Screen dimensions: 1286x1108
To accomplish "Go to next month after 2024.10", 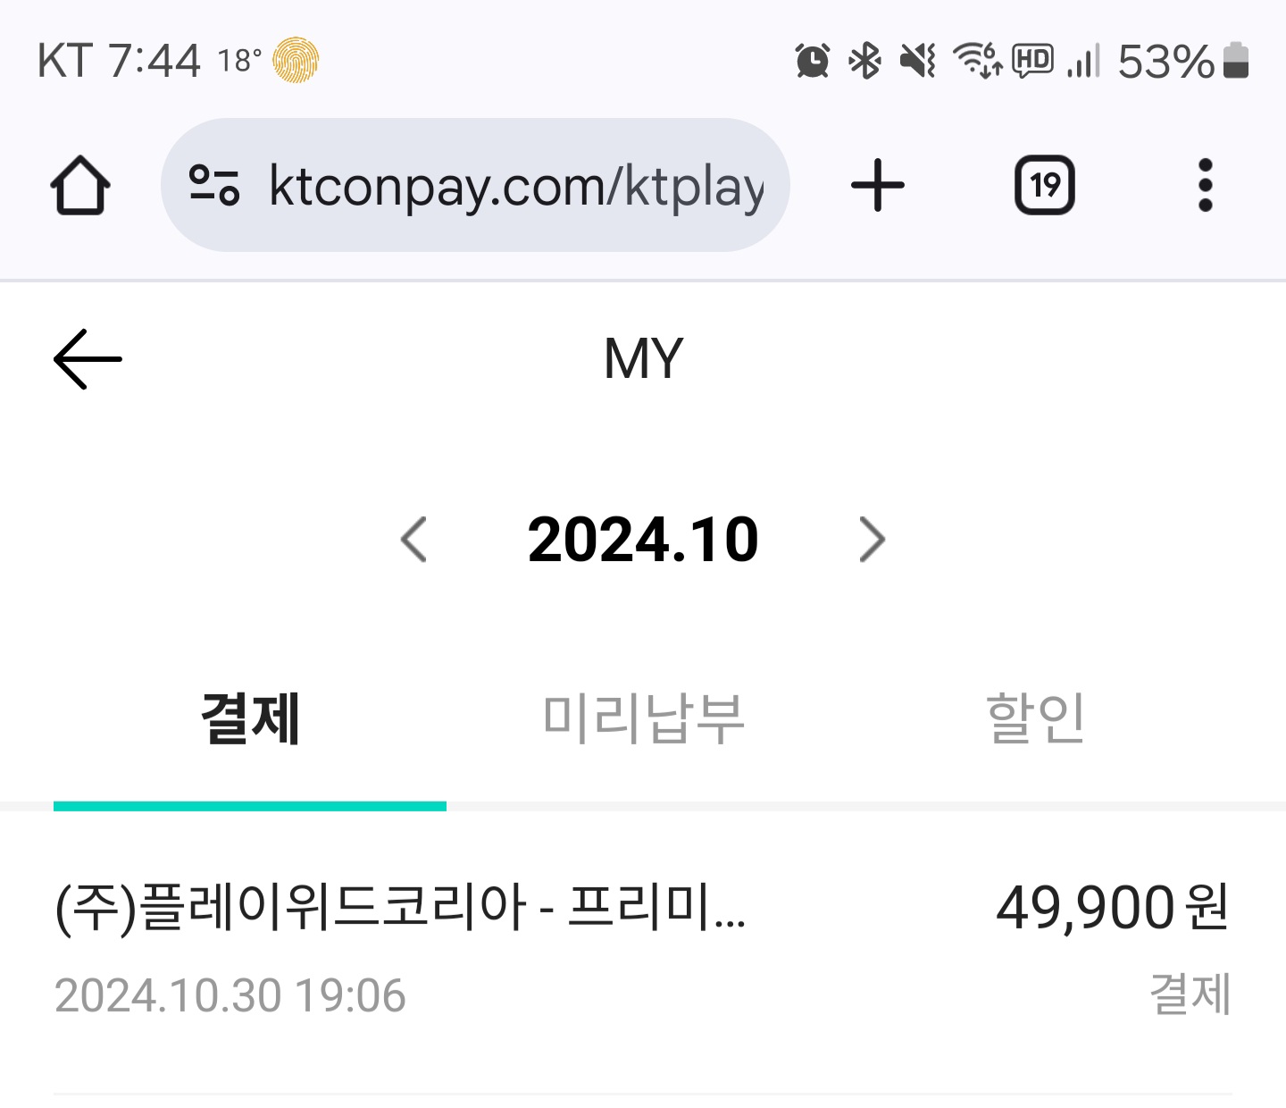I will 872,540.
